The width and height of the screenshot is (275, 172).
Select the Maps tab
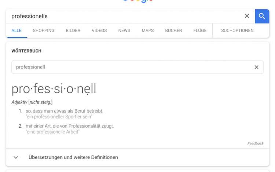[x=148, y=30]
